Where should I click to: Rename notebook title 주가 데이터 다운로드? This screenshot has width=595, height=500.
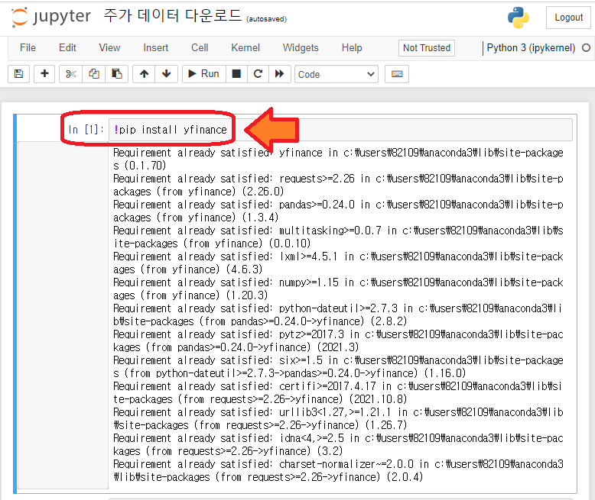pos(173,16)
